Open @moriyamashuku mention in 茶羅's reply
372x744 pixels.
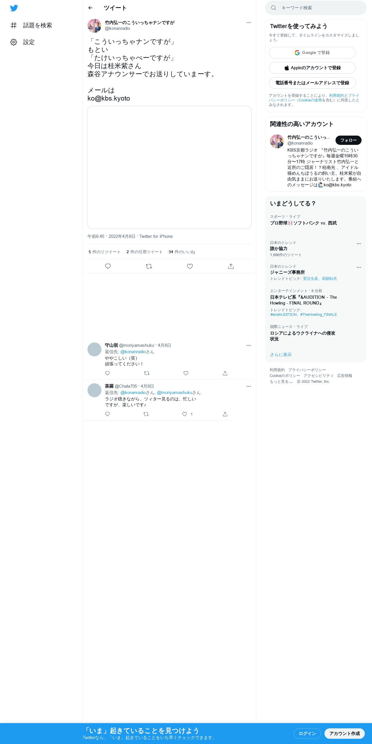(174, 393)
